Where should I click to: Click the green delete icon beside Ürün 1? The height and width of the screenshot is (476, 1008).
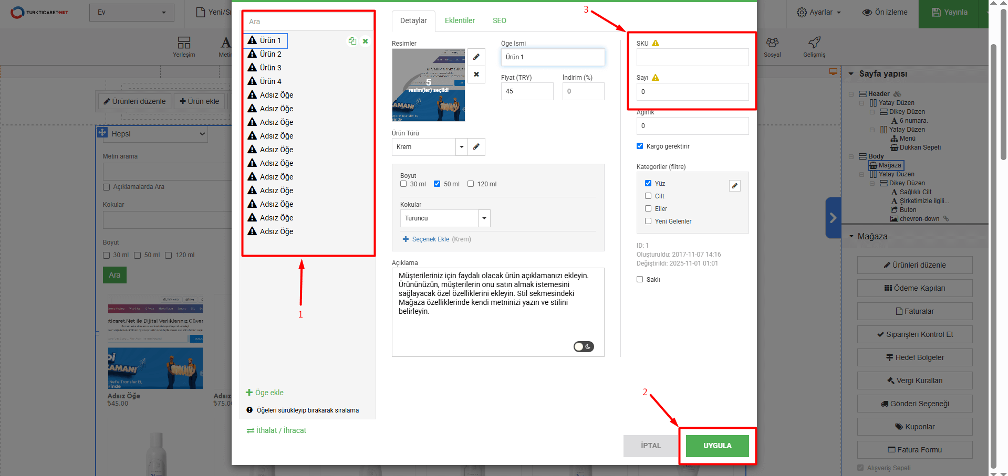click(365, 41)
